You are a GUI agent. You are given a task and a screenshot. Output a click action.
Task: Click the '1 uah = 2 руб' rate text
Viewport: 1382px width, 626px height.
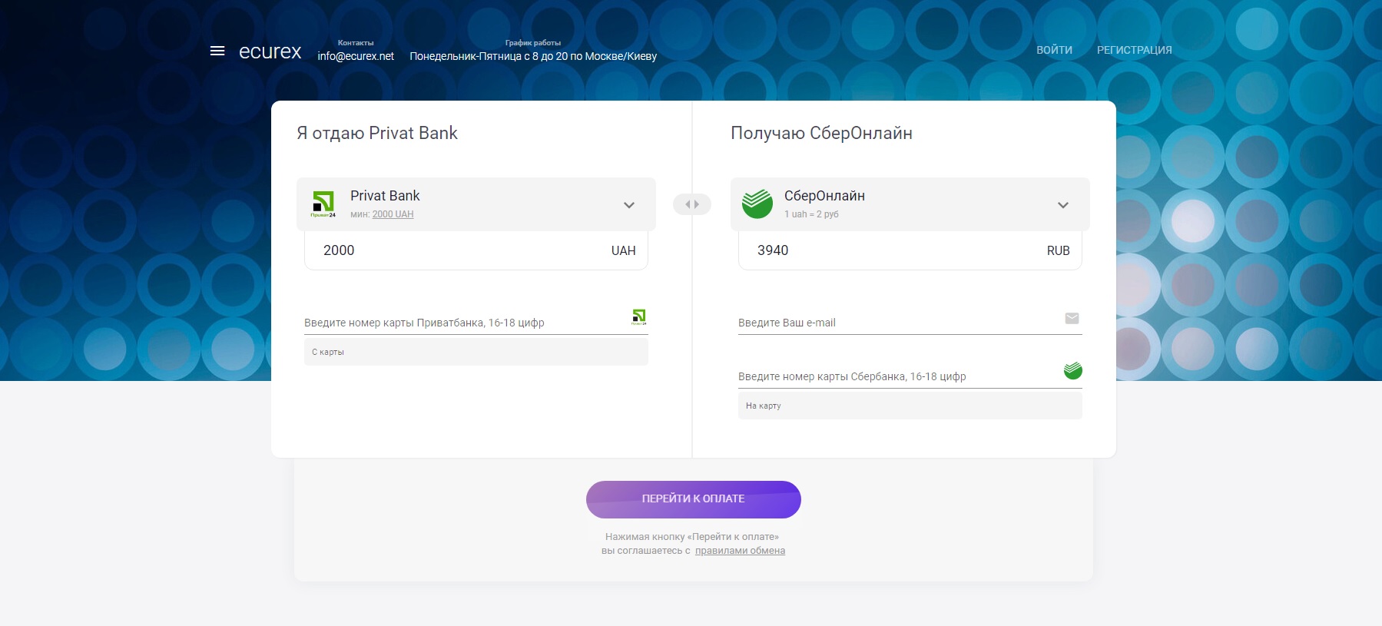[811, 214]
